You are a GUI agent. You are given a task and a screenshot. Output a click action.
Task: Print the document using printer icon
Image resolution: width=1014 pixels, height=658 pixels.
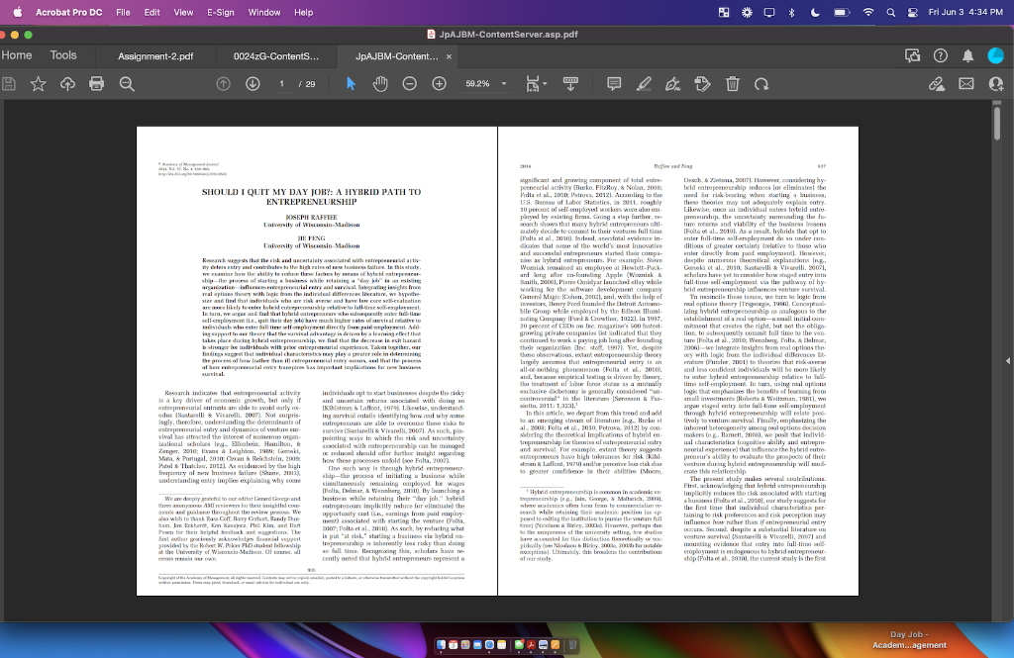96,84
